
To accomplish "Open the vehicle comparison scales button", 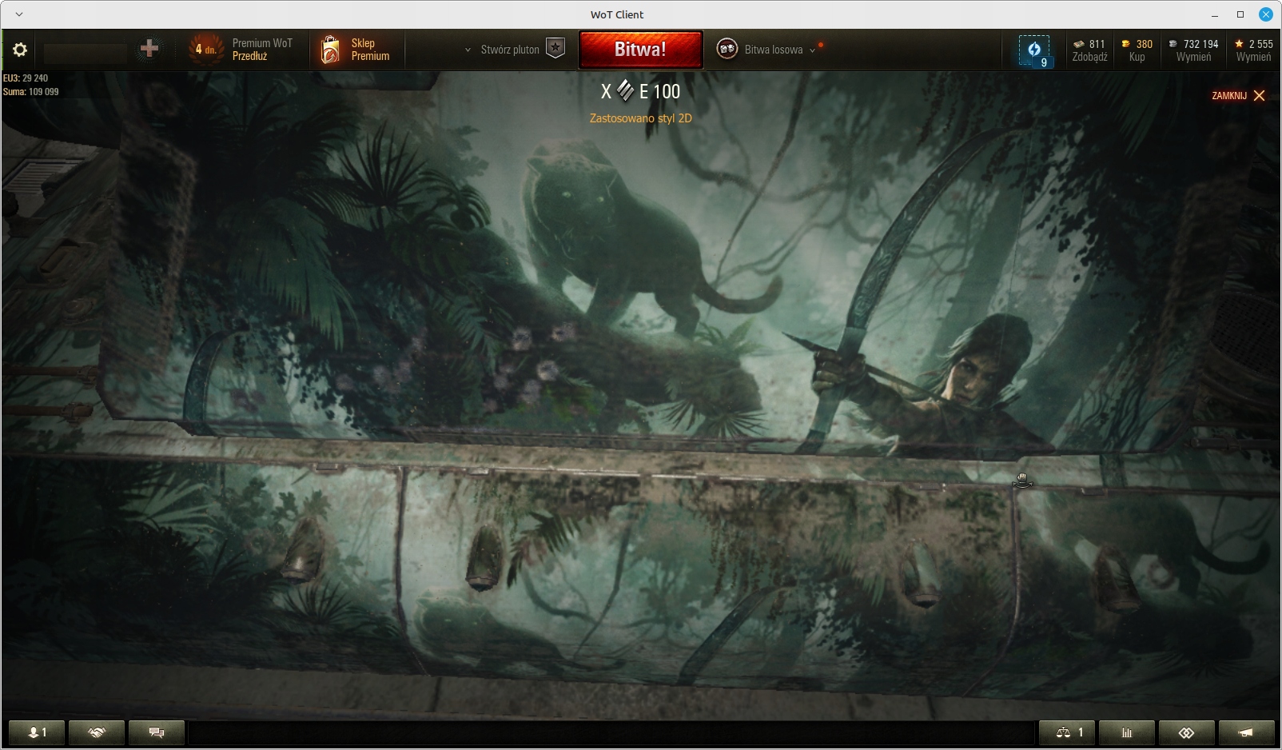I will click(x=1067, y=732).
